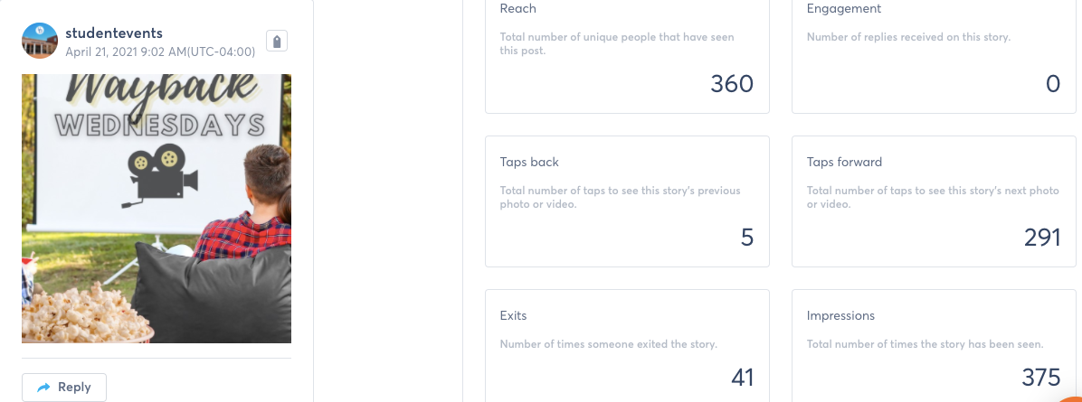Viewport: 1082px width, 402px height.
Task: Select the Reach metric card
Action: [x=627, y=54]
